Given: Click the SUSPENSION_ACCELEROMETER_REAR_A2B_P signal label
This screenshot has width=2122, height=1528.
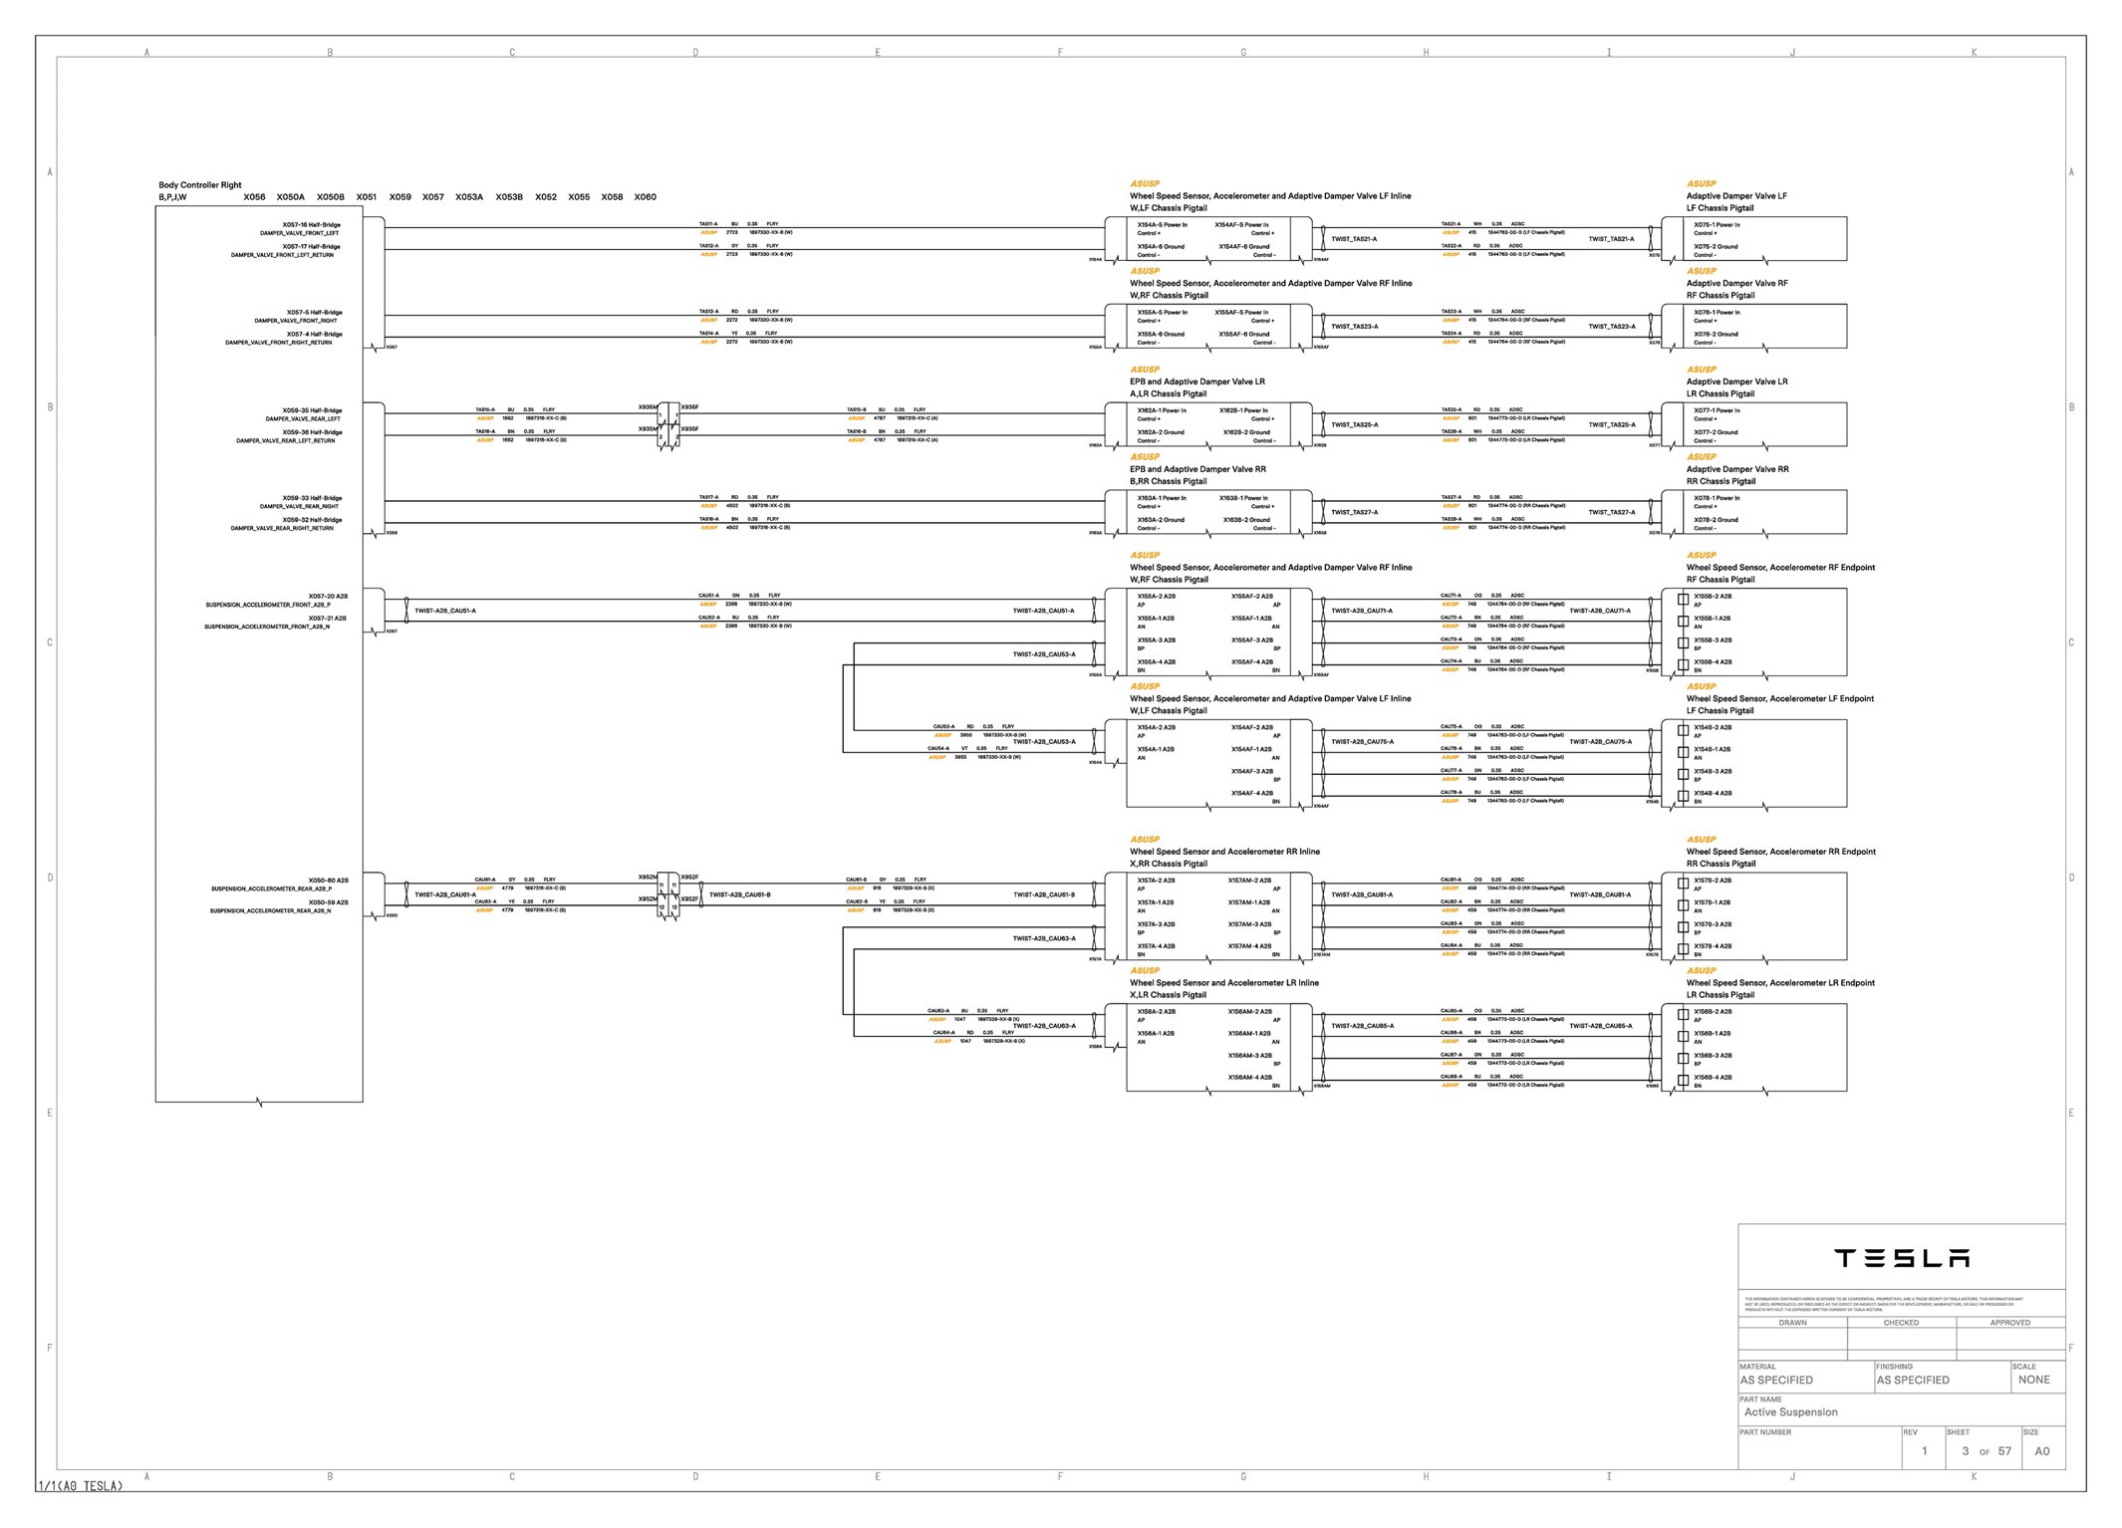Looking at the screenshot, I should (x=271, y=889).
